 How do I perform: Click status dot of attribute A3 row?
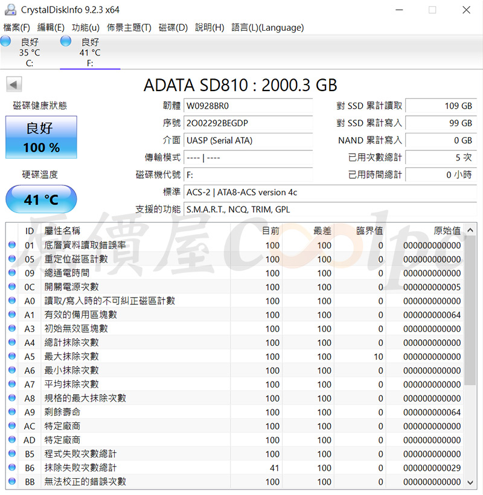click(12, 328)
